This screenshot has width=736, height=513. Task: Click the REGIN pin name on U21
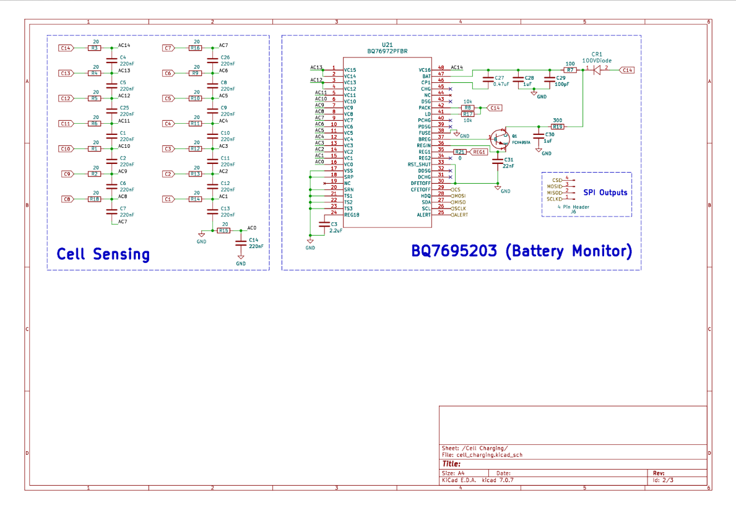423,145
